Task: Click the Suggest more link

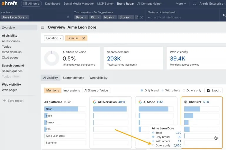Action: click(x=105, y=12)
